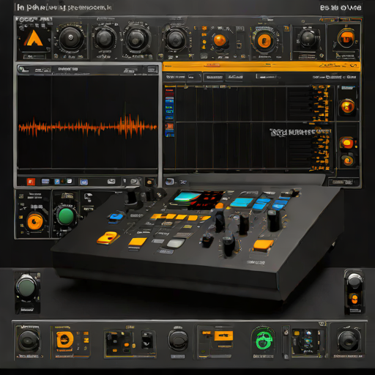
Task: Toggle small orange square right of blue-ringed knob
Action: (286, 29)
